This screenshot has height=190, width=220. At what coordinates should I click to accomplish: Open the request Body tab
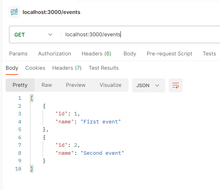[x=130, y=54]
